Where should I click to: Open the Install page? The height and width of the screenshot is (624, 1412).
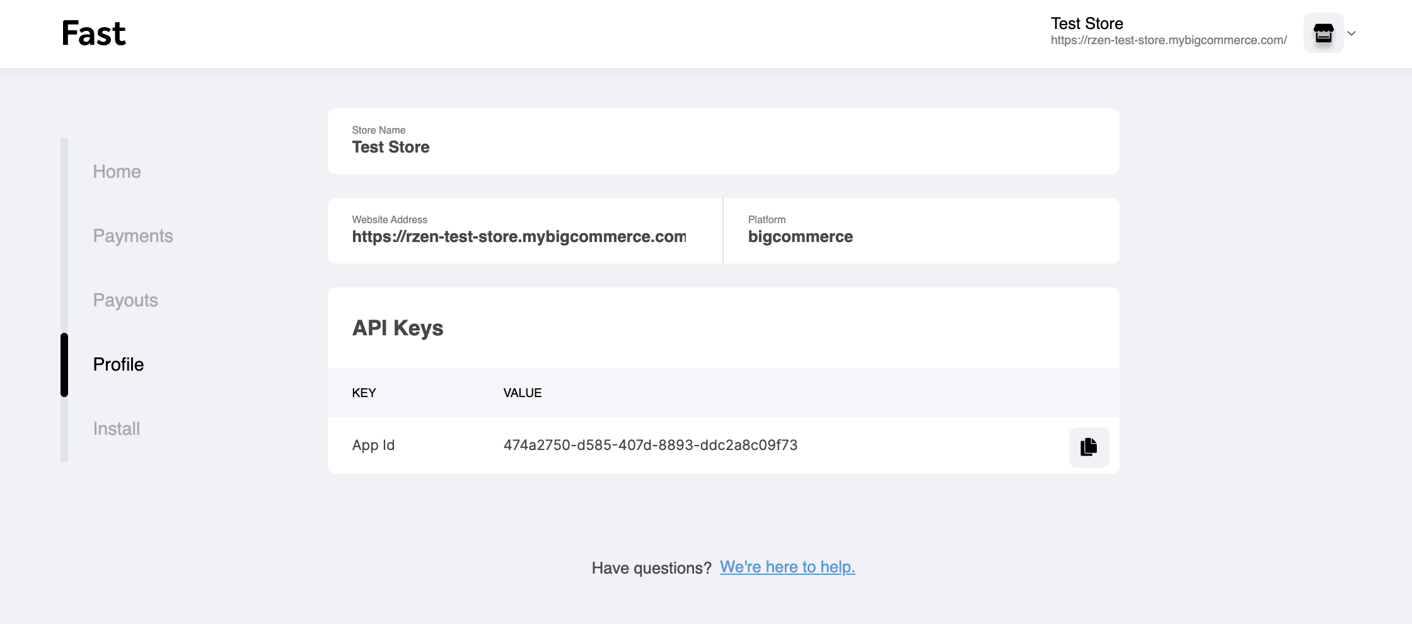pyautogui.click(x=117, y=429)
